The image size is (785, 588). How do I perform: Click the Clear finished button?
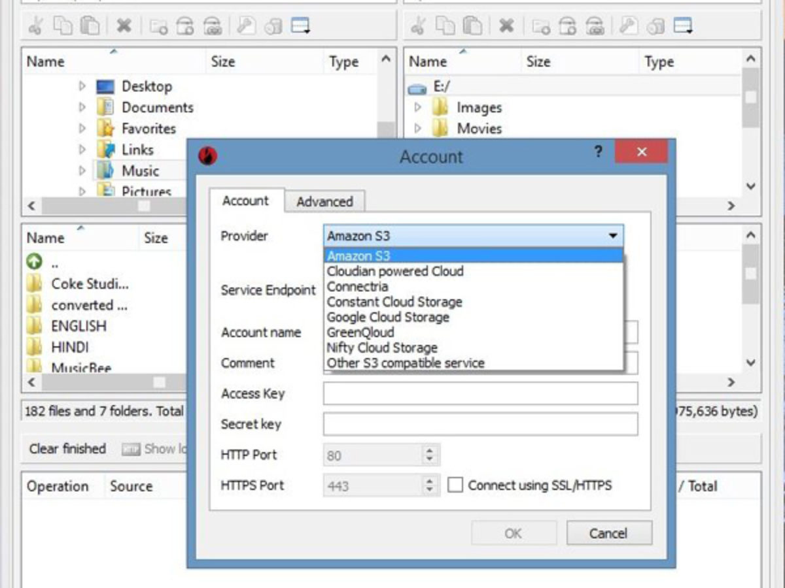click(67, 449)
